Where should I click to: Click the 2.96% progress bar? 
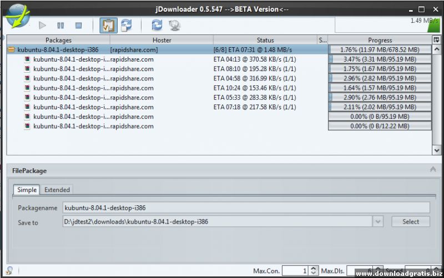(380, 78)
